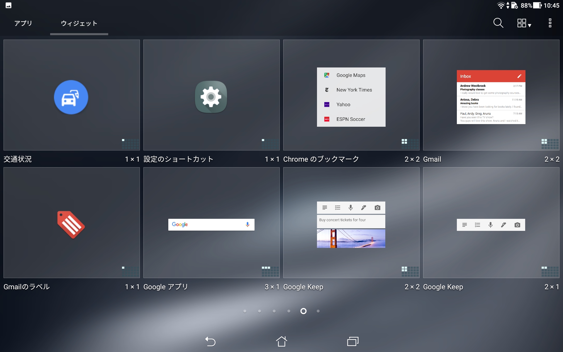The image size is (563, 352).
Task: Tap the Android home navigation button
Action: pos(281,341)
